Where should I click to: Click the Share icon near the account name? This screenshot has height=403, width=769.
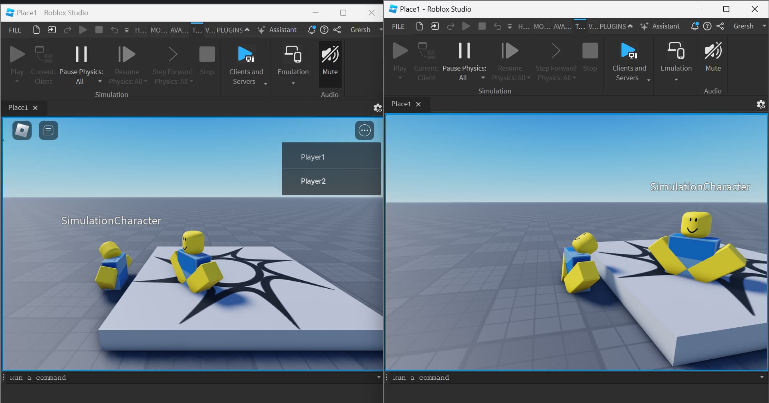point(337,30)
